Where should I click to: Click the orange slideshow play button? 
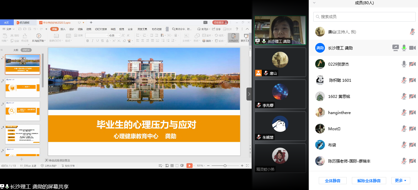coord(189,165)
